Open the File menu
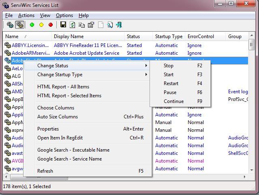Viewport: 259px width, 195px height. (x=9, y=15)
